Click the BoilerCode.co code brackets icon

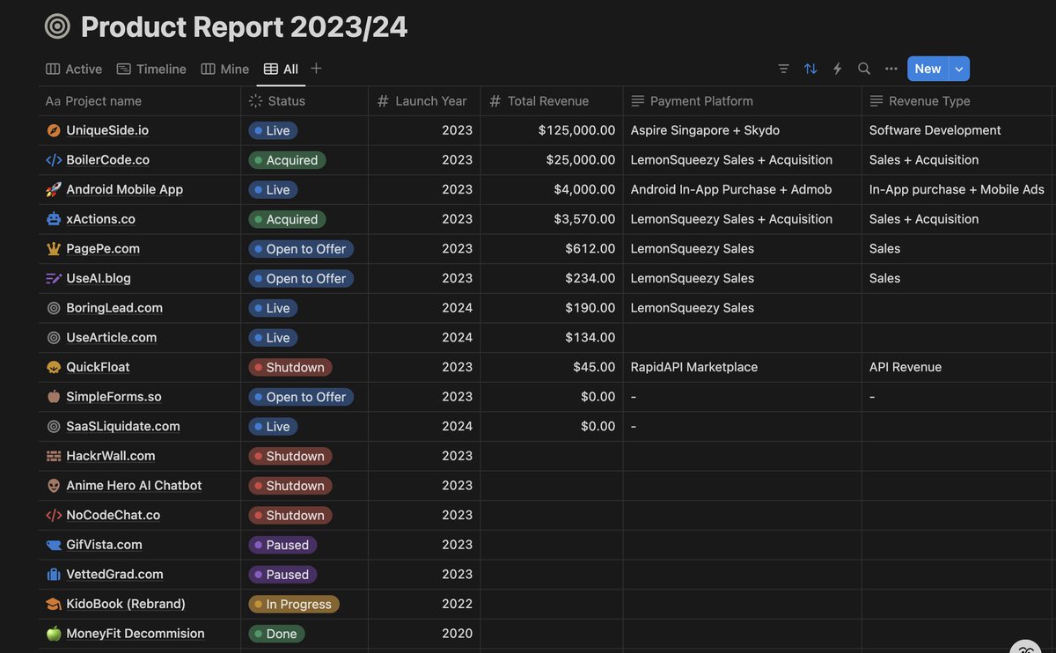[54, 160]
